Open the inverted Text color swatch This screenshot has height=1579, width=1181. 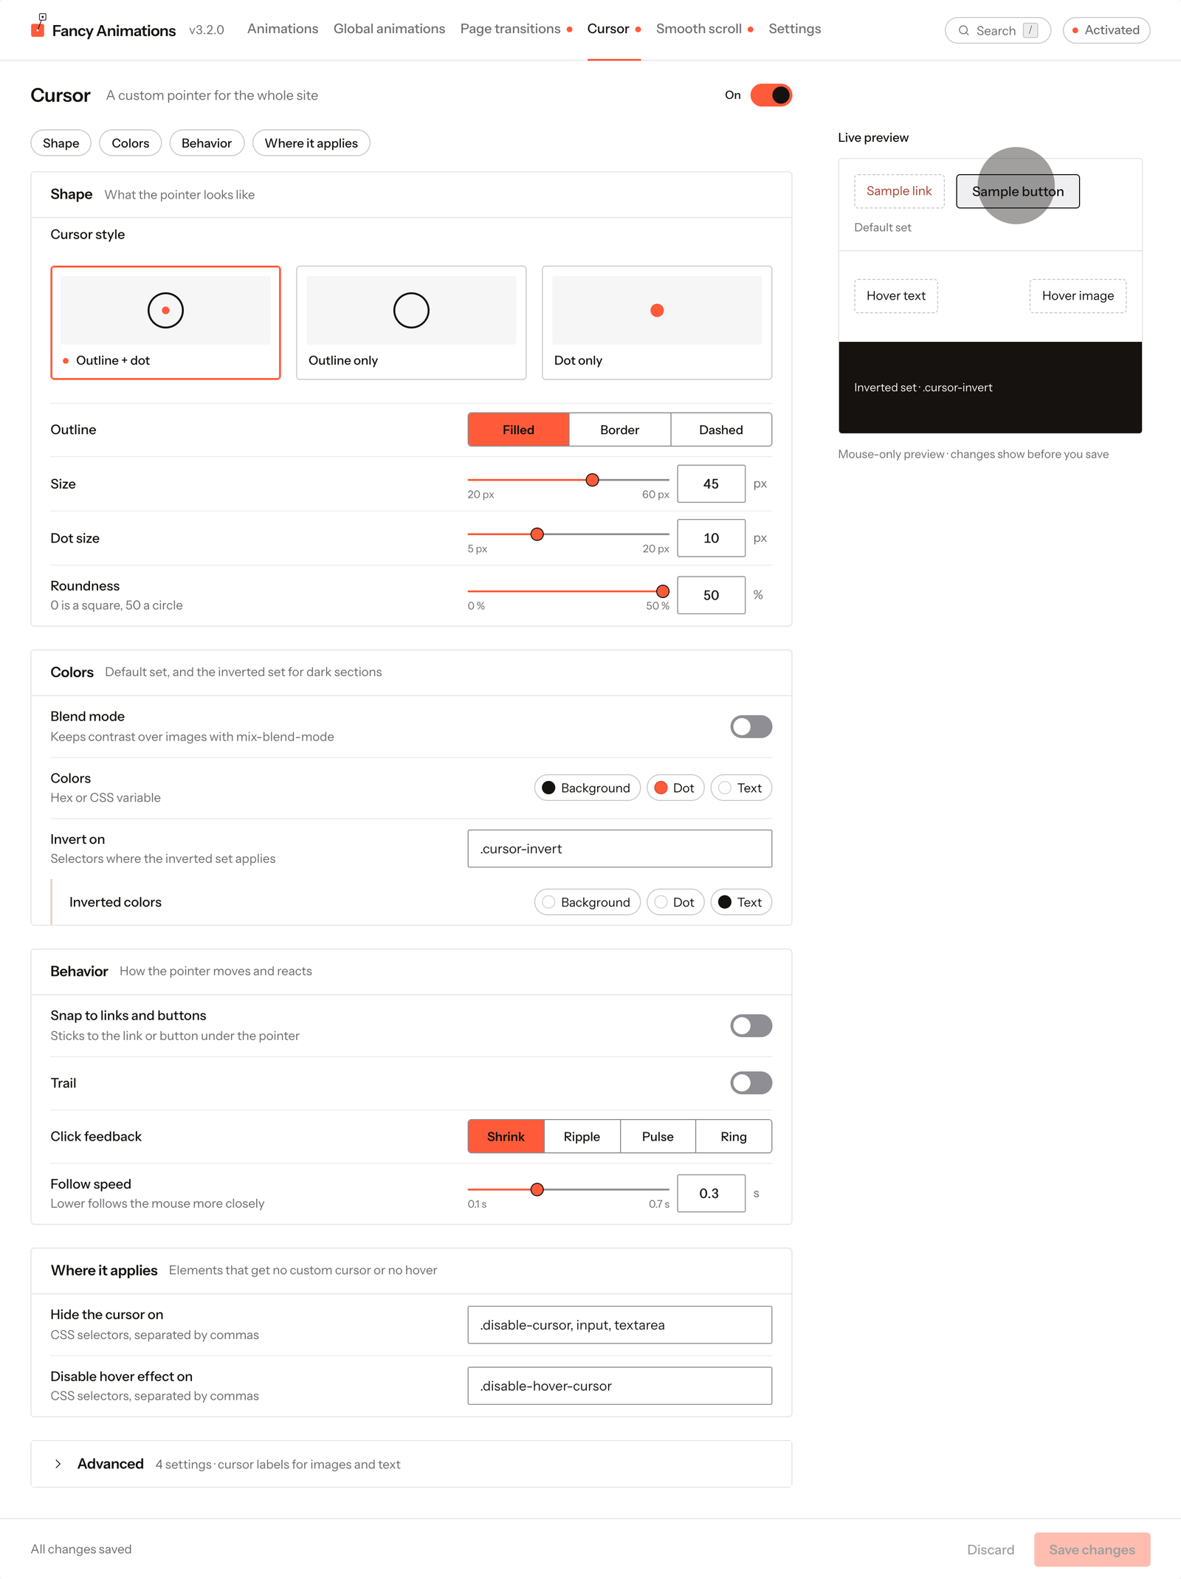740,902
